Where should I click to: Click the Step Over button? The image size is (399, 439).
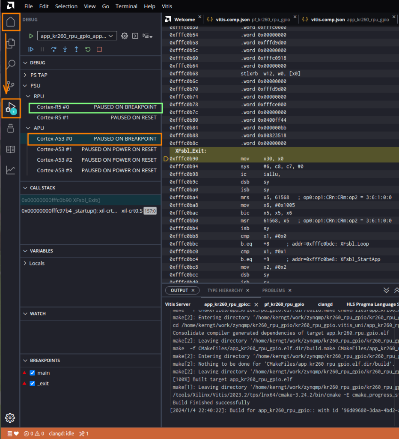pyautogui.click(x=54, y=49)
